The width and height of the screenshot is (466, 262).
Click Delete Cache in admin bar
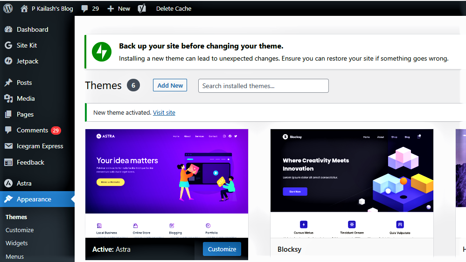[174, 8]
